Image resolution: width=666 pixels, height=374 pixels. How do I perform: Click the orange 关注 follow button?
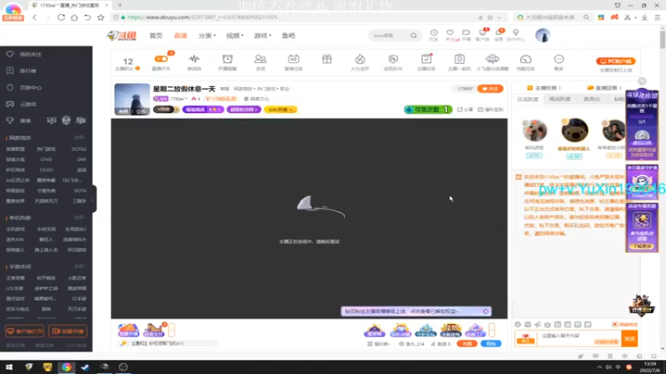490,89
